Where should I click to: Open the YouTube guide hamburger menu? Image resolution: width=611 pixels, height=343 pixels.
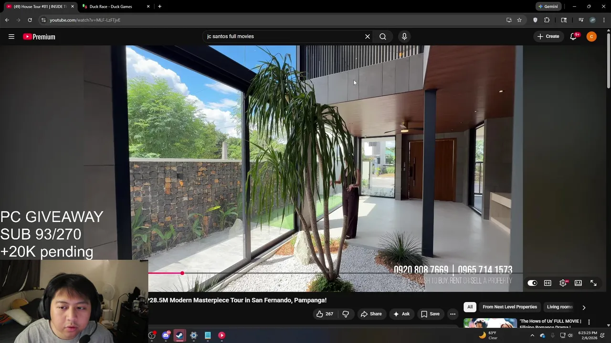point(11,37)
